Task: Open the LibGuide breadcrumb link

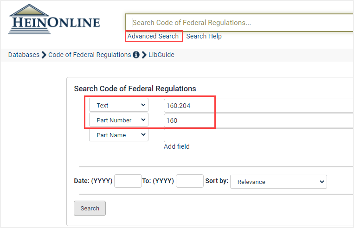Action: pos(161,55)
